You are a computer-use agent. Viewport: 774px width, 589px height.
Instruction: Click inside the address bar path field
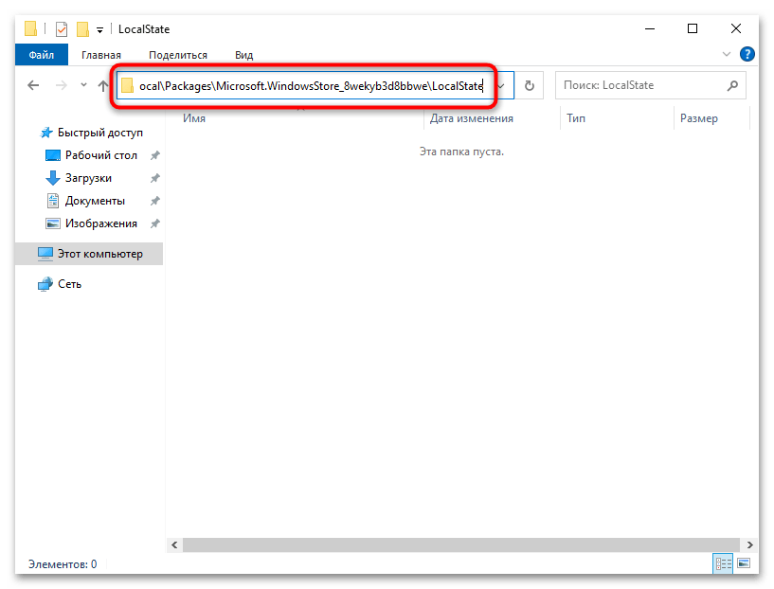point(311,86)
